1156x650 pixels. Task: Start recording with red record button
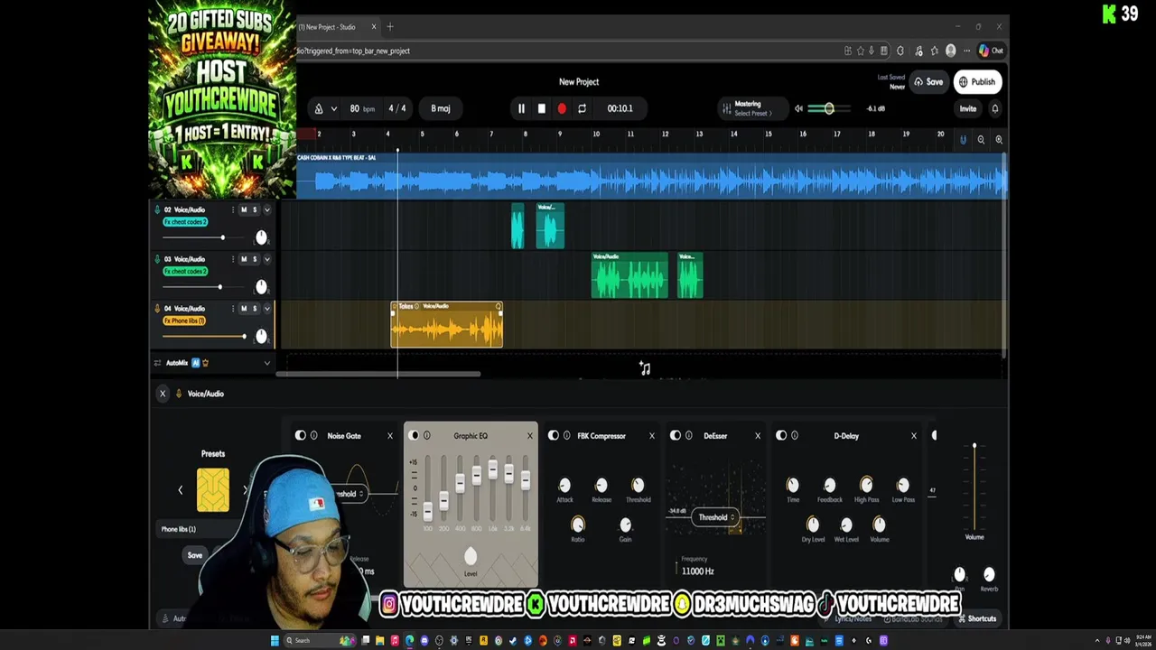562,108
